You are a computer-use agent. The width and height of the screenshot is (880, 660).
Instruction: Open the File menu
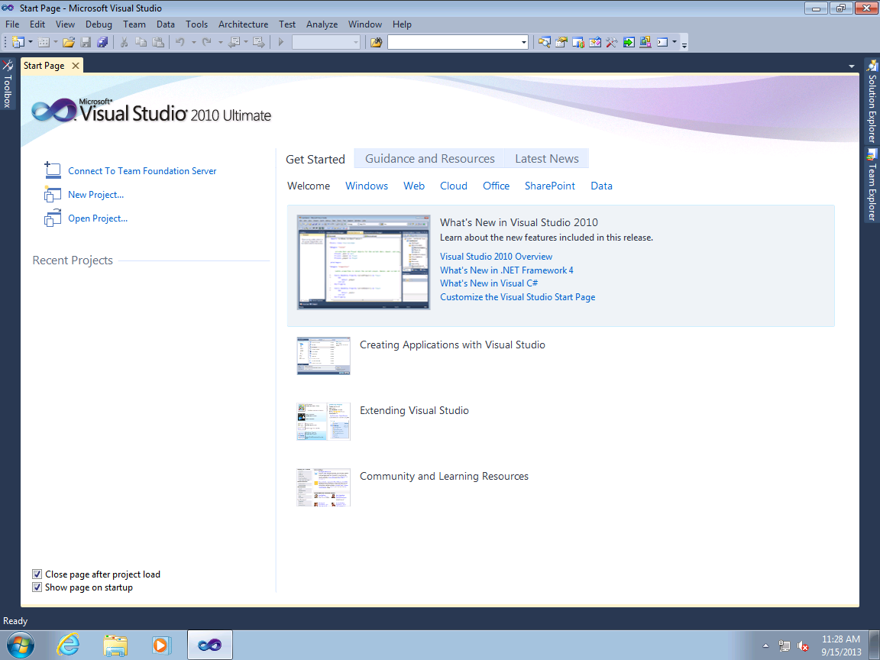pyautogui.click(x=12, y=24)
